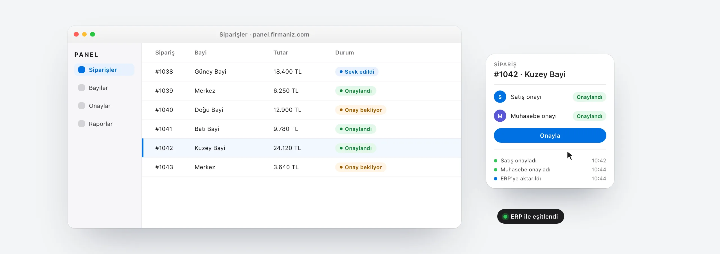This screenshot has height=254, width=720.
Task: Click Güney Bayi dealer name
Action: tap(210, 72)
